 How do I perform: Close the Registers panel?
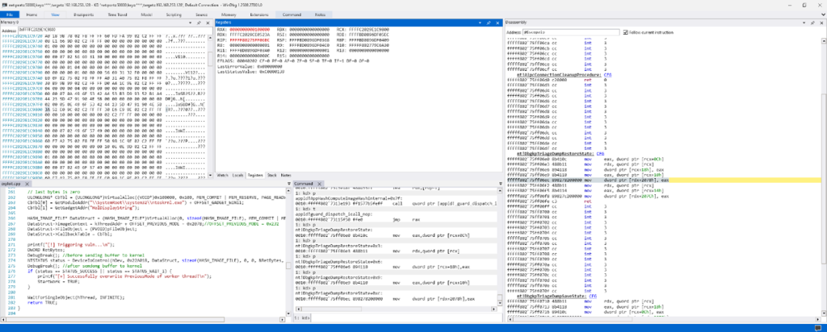point(497,23)
